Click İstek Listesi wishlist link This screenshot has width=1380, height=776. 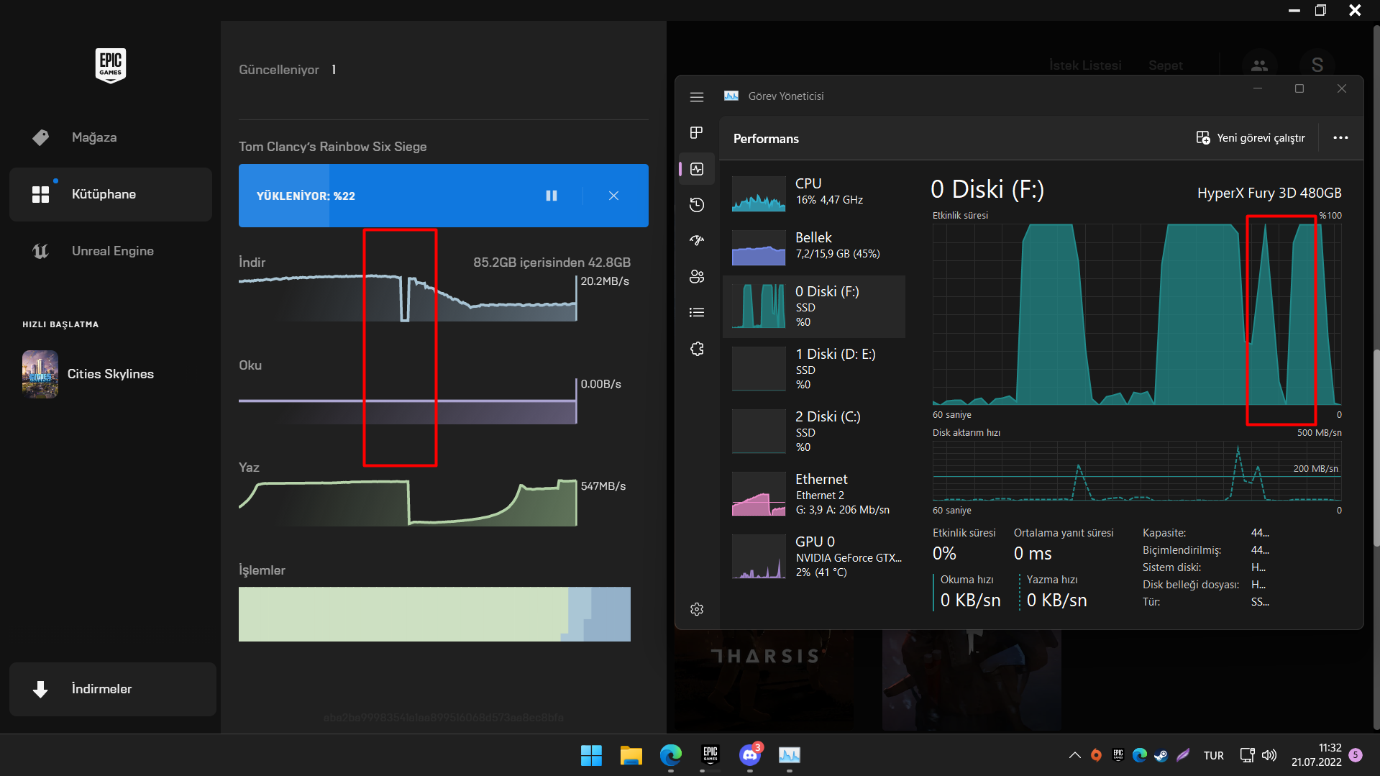[1085, 65]
